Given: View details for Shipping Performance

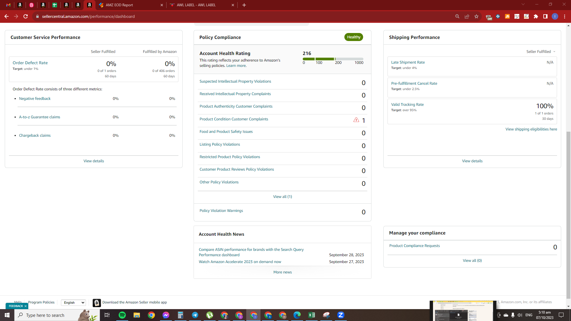Looking at the screenshot, I should pyautogui.click(x=472, y=161).
